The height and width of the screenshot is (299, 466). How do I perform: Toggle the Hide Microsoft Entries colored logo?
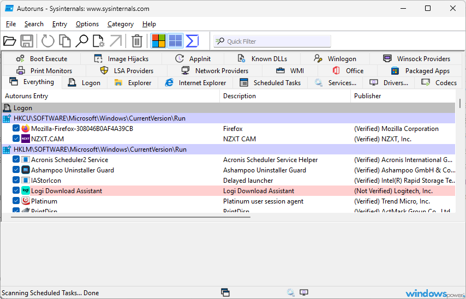(x=159, y=41)
